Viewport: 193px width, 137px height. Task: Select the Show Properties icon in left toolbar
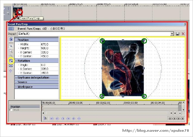coord(11,39)
